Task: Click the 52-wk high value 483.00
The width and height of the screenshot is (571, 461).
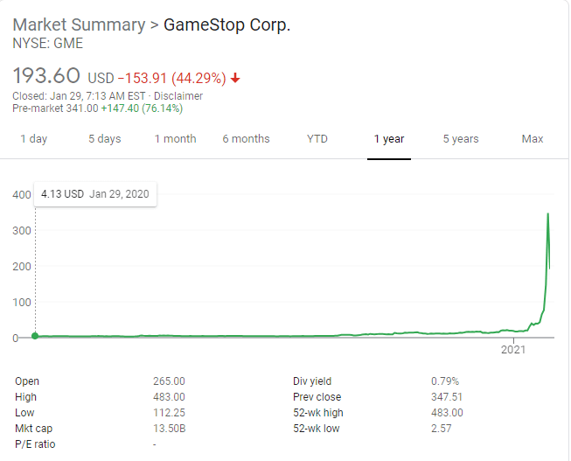Action: click(447, 413)
